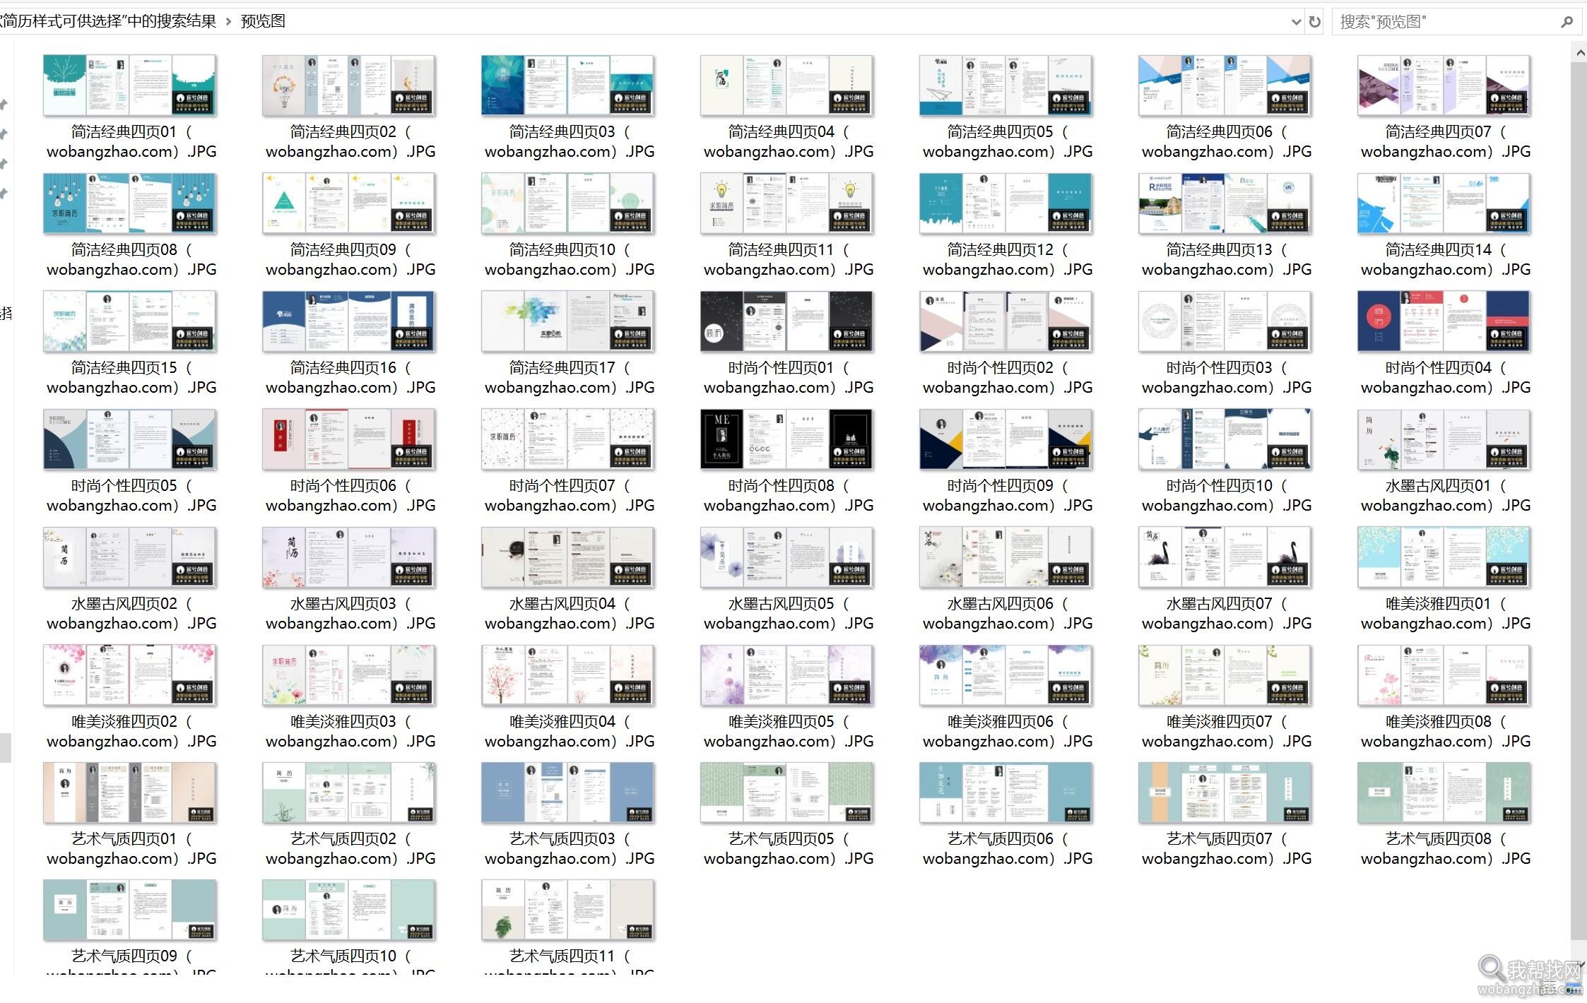
Task: Open the address bar history dropdown
Action: (x=1296, y=22)
